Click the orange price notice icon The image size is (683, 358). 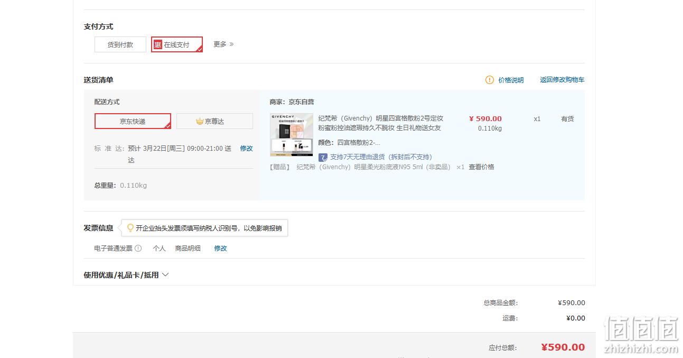pos(490,80)
